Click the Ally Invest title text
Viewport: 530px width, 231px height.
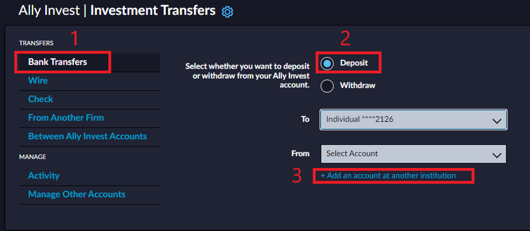(x=49, y=11)
